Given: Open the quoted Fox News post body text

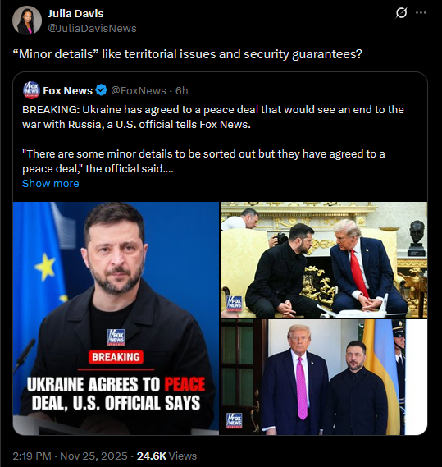Looking at the screenshot, I should click(x=213, y=139).
